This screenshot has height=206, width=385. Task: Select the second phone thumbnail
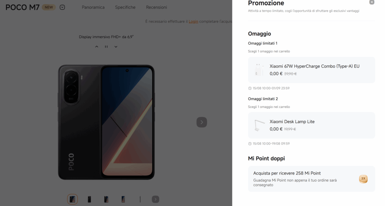(x=89, y=199)
